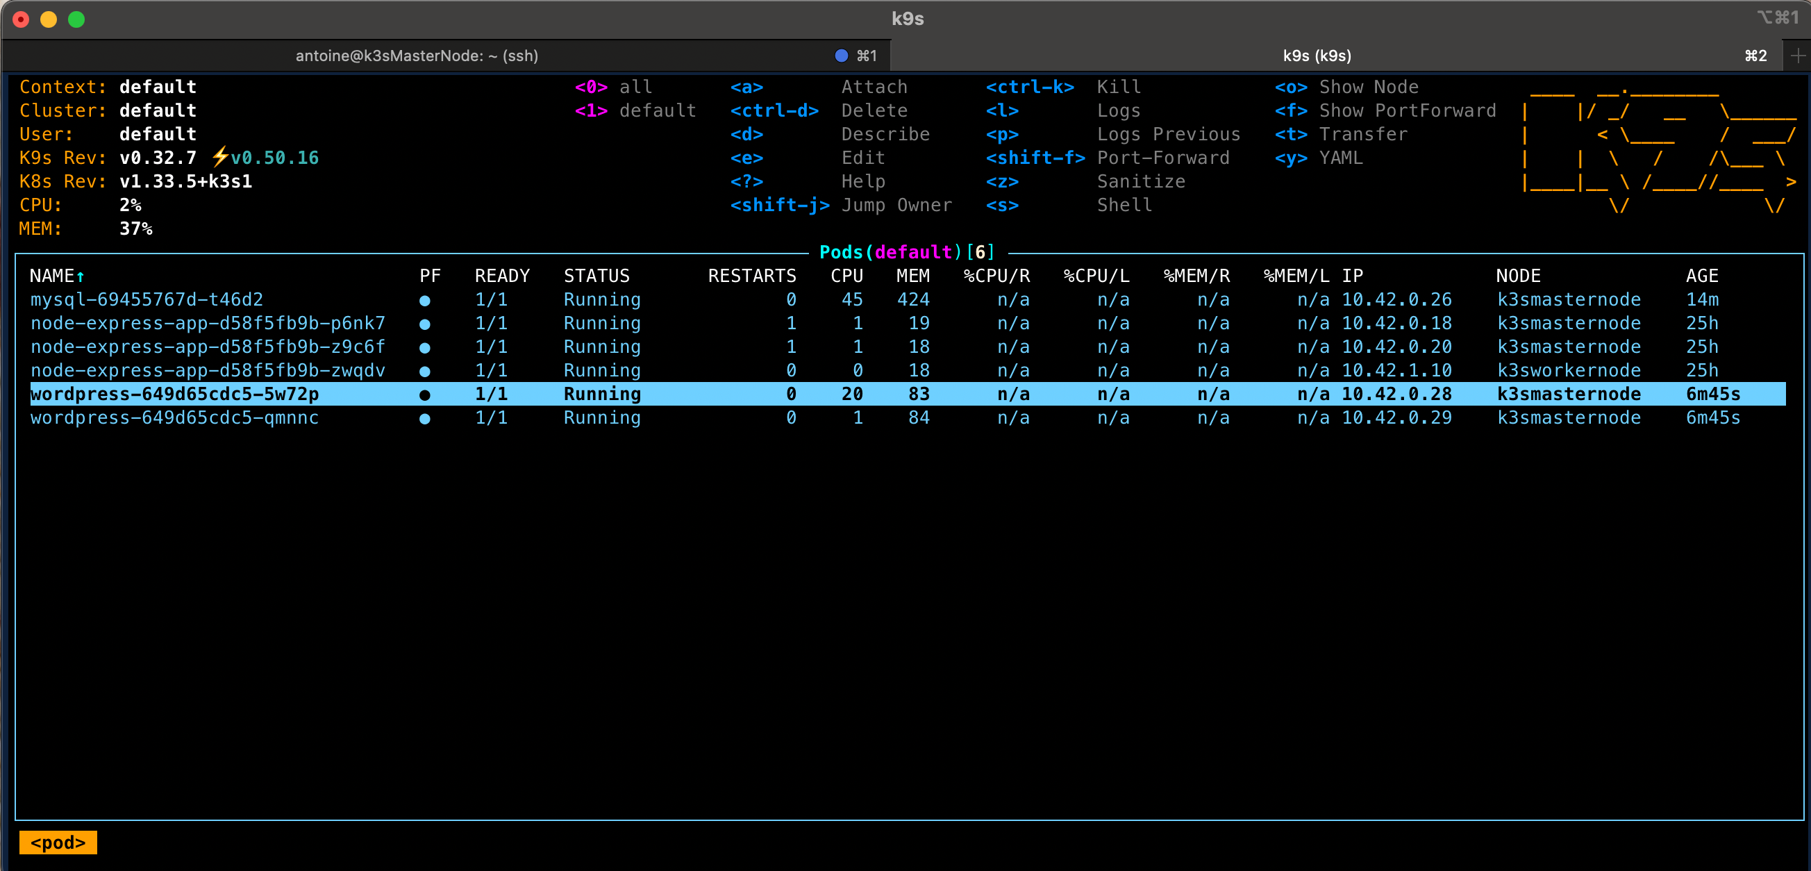Select the mysql-69455767d-t46d2 pod row
Screen dimensions: 1811x871
point(147,300)
